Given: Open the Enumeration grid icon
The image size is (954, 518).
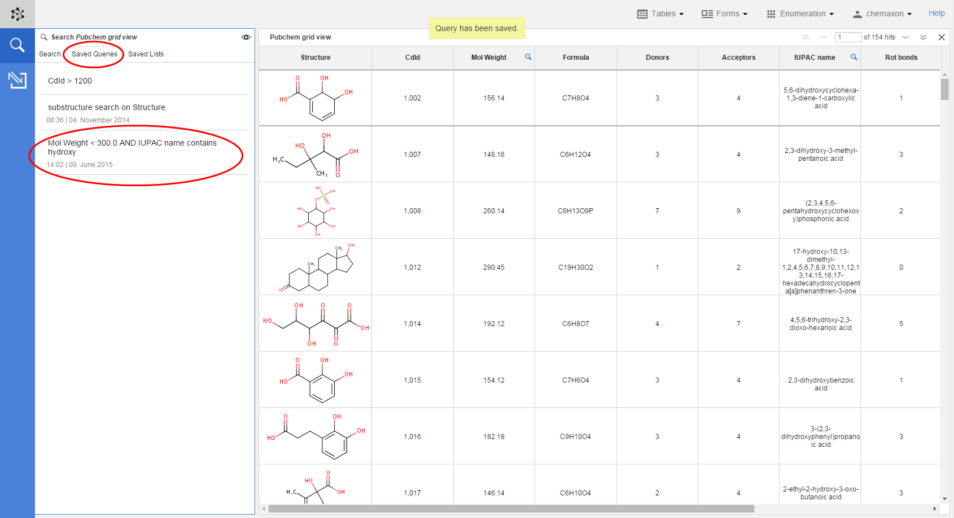Looking at the screenshot, I should [x=771, y=13].
